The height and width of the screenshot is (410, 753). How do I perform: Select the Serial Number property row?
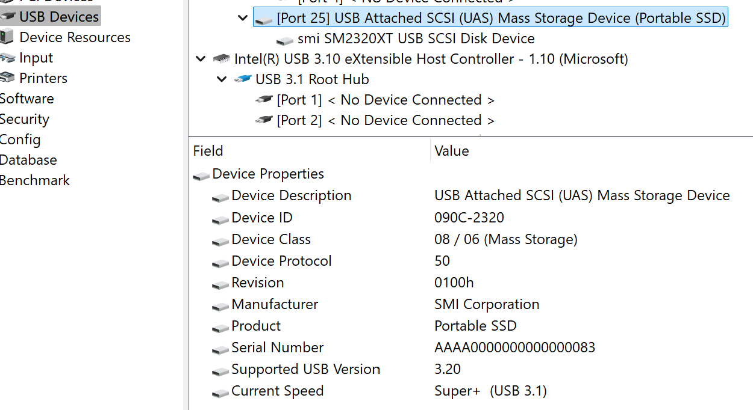(x=278, y=347)
